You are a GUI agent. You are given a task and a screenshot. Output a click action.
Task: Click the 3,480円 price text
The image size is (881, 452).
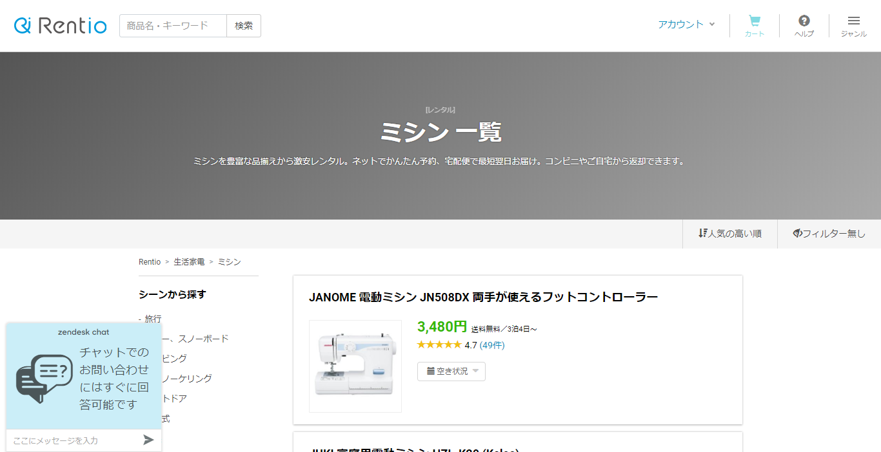442,327
